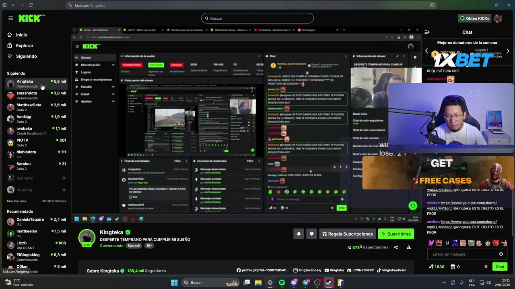
Task: Show previous top donor arrow
Action: (x=426, y=51)
